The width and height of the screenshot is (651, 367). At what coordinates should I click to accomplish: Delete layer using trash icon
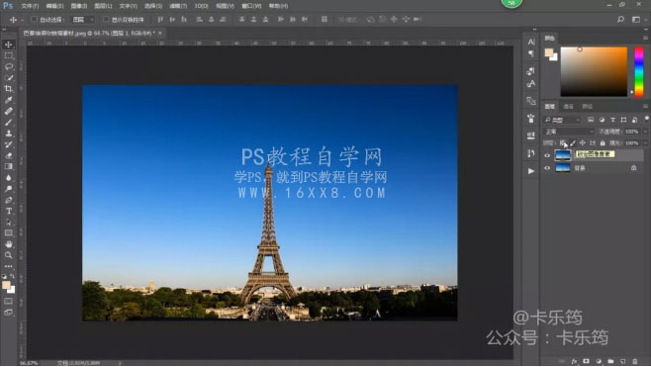coord(634,361)
